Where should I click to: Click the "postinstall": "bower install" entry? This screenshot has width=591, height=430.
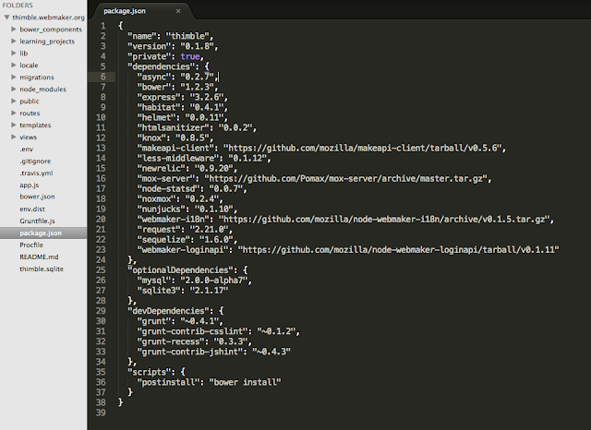209,382
